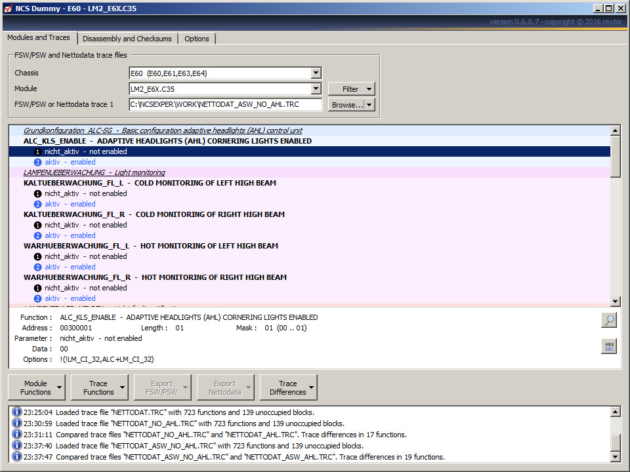Select aktiv under WARMUEBERWACHUNG_FL_L
Viewport: 630px width, 472px height.
tap(309, 267)
